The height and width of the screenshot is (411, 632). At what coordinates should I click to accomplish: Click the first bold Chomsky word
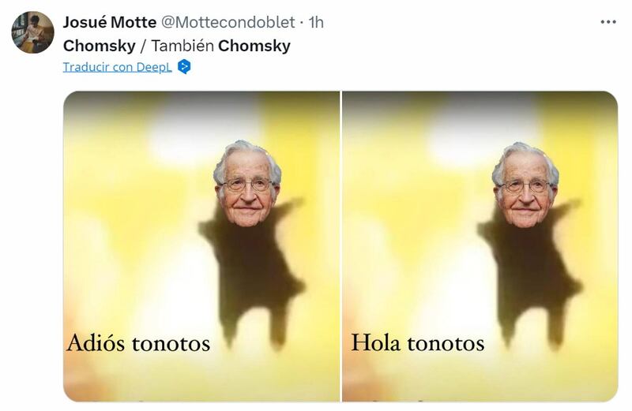tap(100, 46)
